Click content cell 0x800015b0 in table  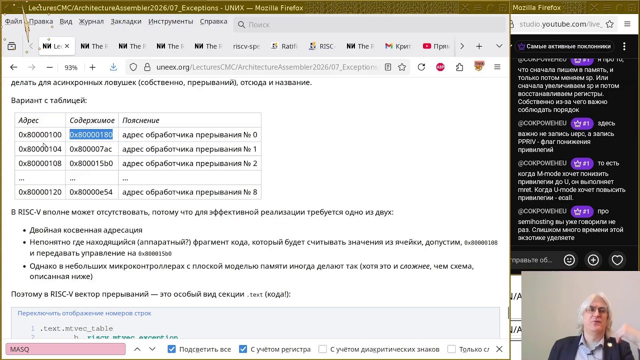click(x=91, y=163)
